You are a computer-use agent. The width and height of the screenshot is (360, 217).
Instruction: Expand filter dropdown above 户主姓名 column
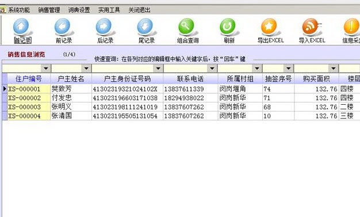pos(86,68)
